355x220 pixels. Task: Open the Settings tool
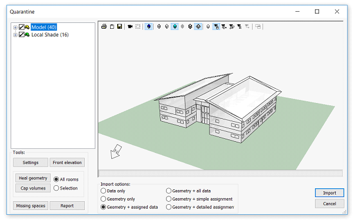tap(31, 162)
